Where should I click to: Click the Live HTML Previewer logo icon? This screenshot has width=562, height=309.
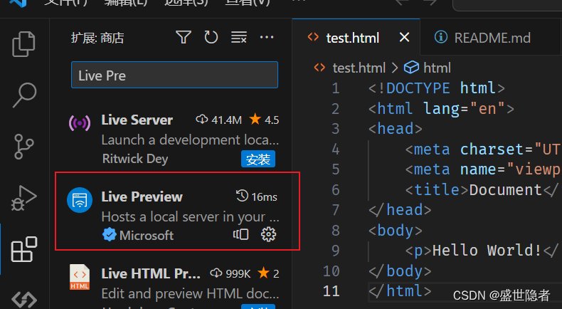[x=80, y=277]
